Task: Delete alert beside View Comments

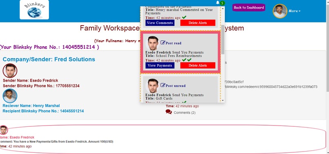Action: coord(198,23)
